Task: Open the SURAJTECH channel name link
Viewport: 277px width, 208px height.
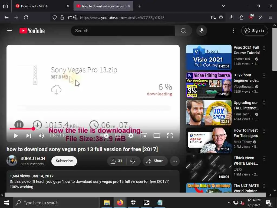Action: pos(33,158)
